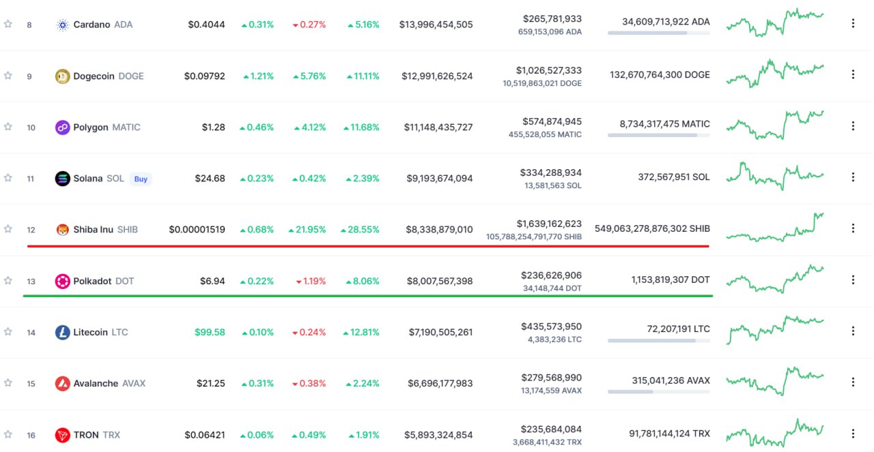The image size is (874, 452).
Task: Expand the more-options menu for TRON
Action: coord(853,434)
